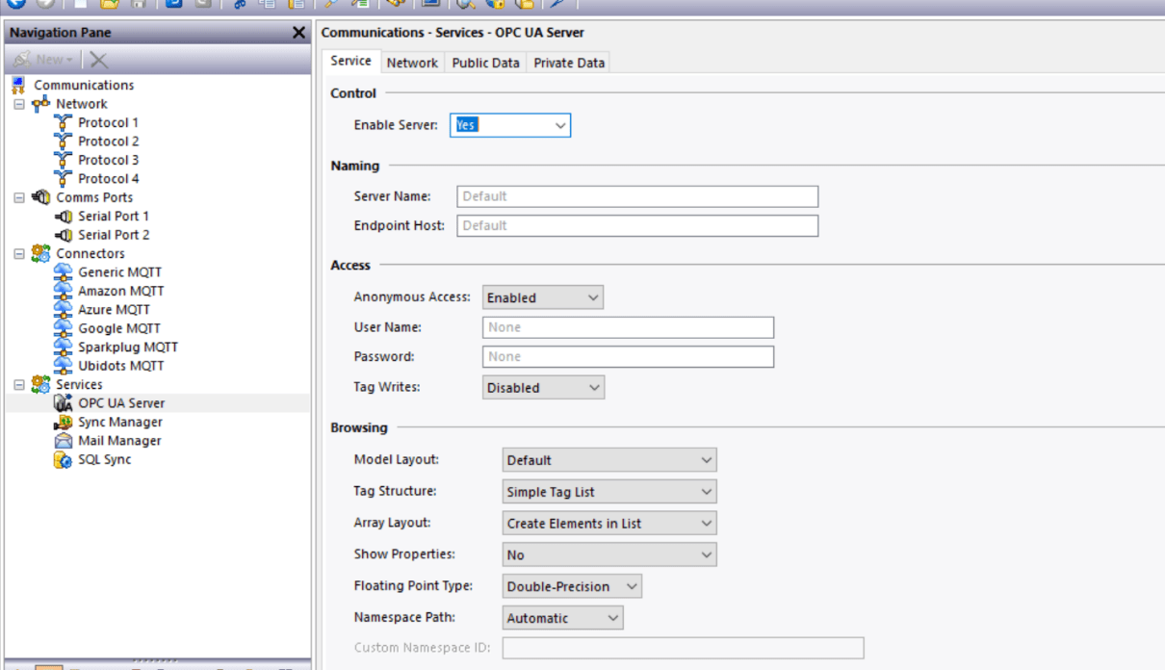
Task: Open the Namespace Path dropdown
Action: point(563,618)
